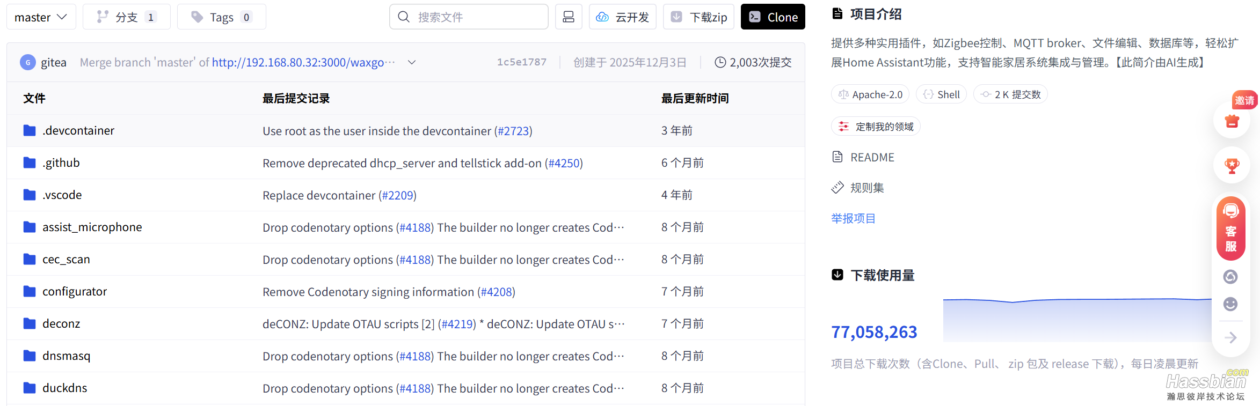Open pull request #4219 link
This screenshot has height=406, width=1260.
point(457,324)
